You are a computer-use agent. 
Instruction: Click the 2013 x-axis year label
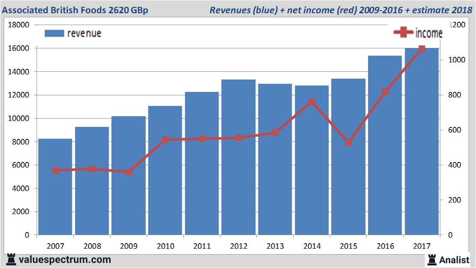tap(275, 246)
